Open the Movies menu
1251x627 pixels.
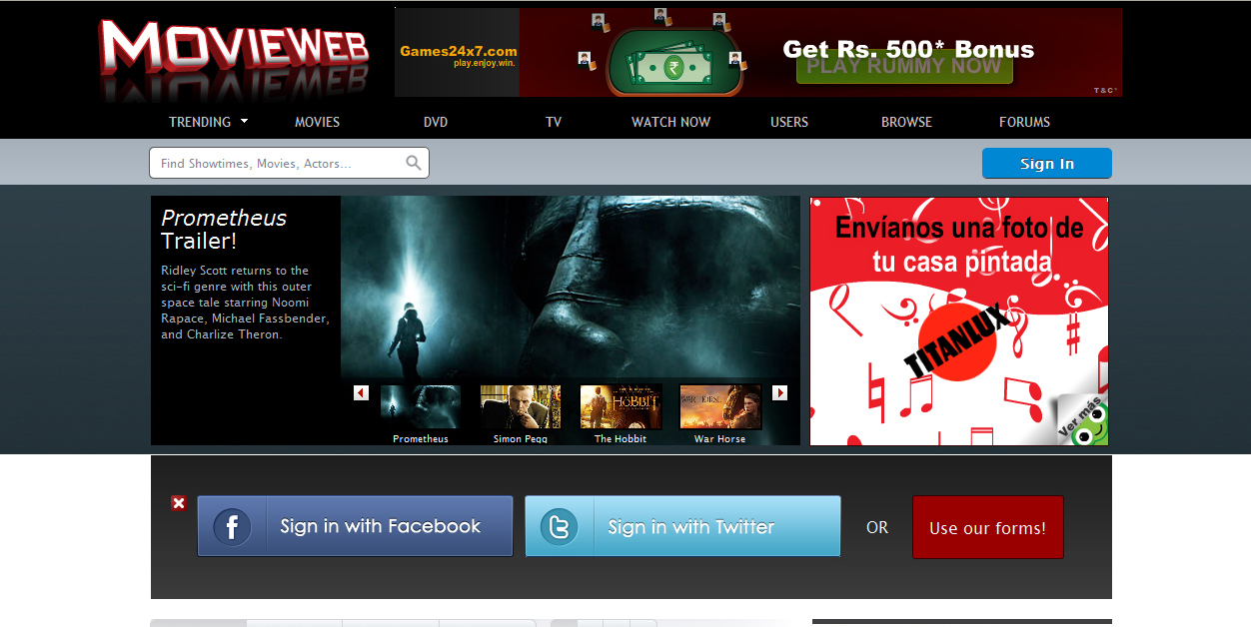317,122
